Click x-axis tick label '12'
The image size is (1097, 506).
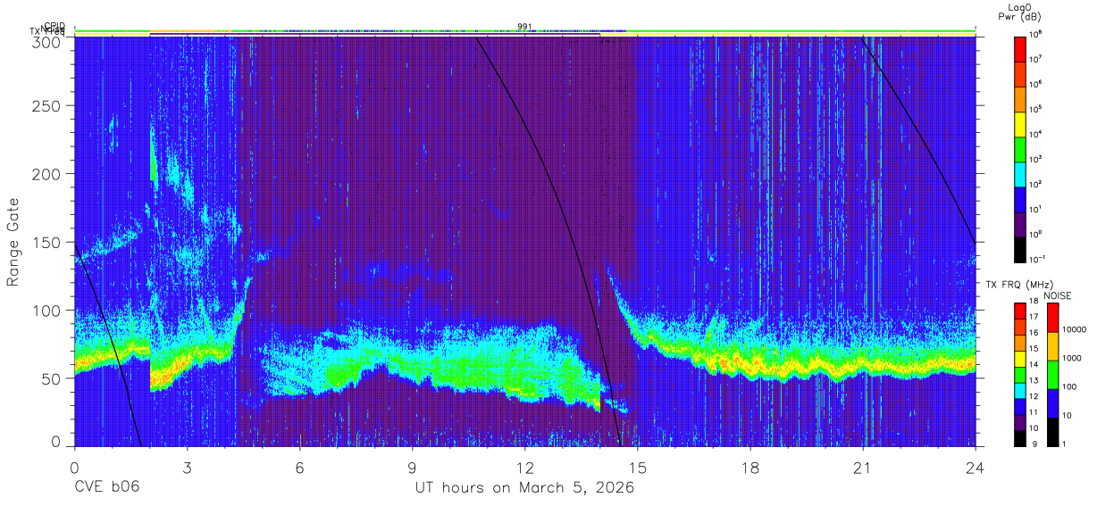524,468
